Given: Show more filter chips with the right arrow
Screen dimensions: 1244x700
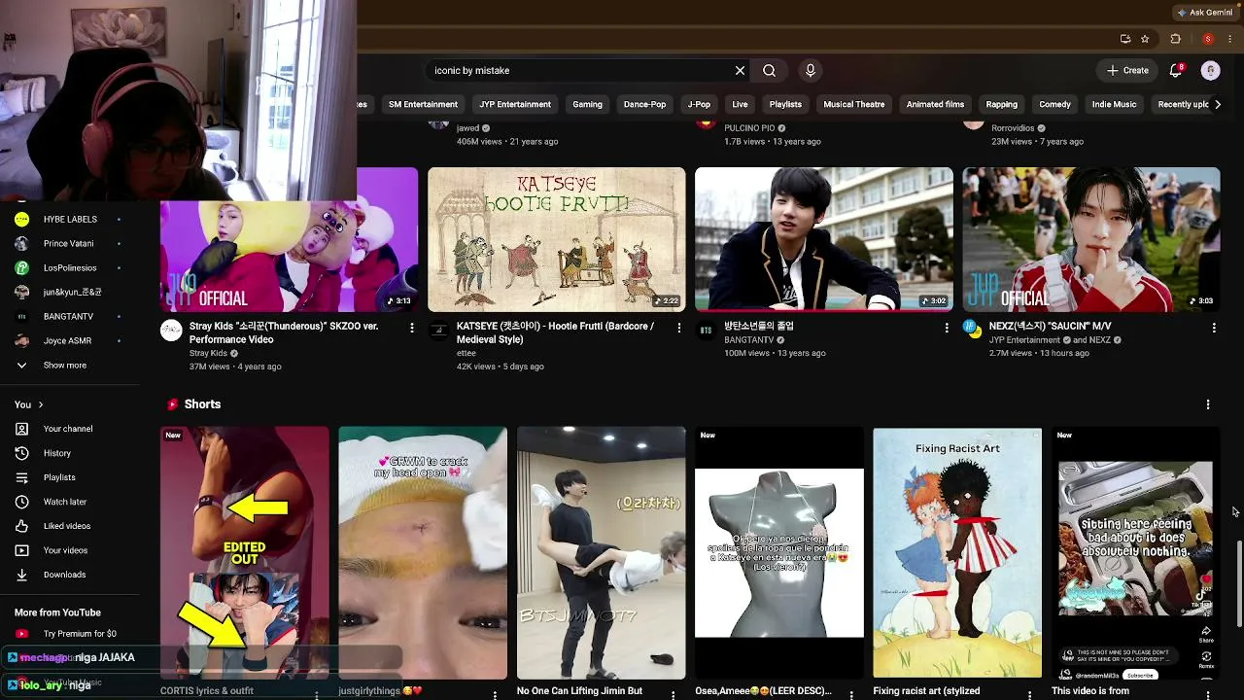Looking at the screenshot, I should 1218,104.
